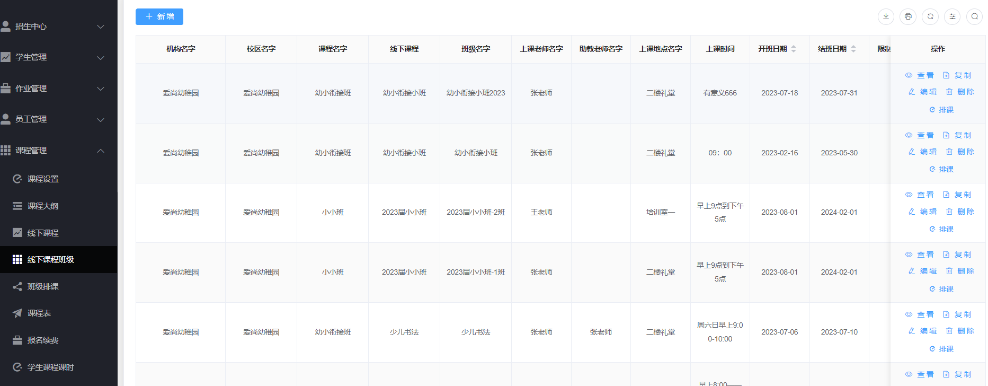
Task: Delete the class starting 2023-02-16
Action: tap(960, 152)
